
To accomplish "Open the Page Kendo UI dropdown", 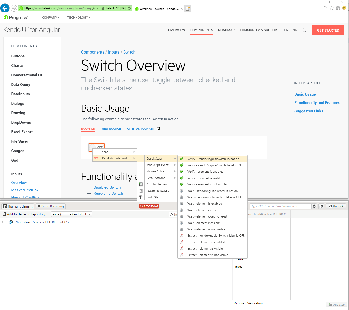I will 71,214.
